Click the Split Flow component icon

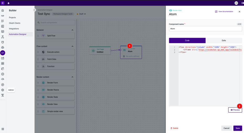coord(43,36)
